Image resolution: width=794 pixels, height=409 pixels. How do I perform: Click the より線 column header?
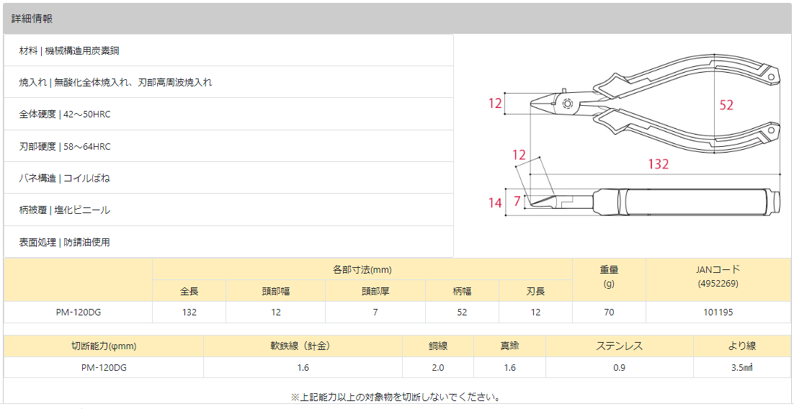[742, 346]
